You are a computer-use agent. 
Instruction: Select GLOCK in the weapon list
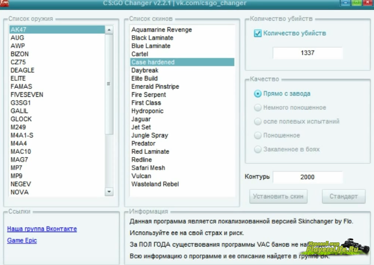click(x=57, y=119)
